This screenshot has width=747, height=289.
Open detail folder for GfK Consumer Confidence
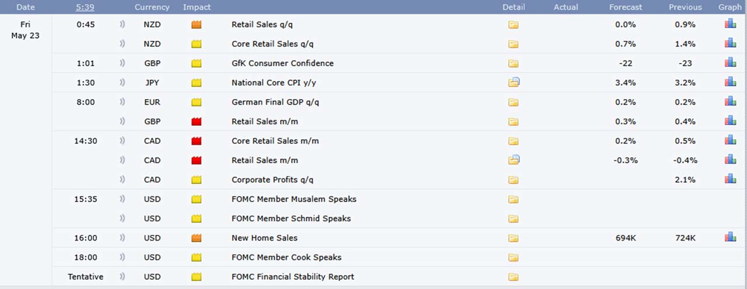click(x=513, y=64)
